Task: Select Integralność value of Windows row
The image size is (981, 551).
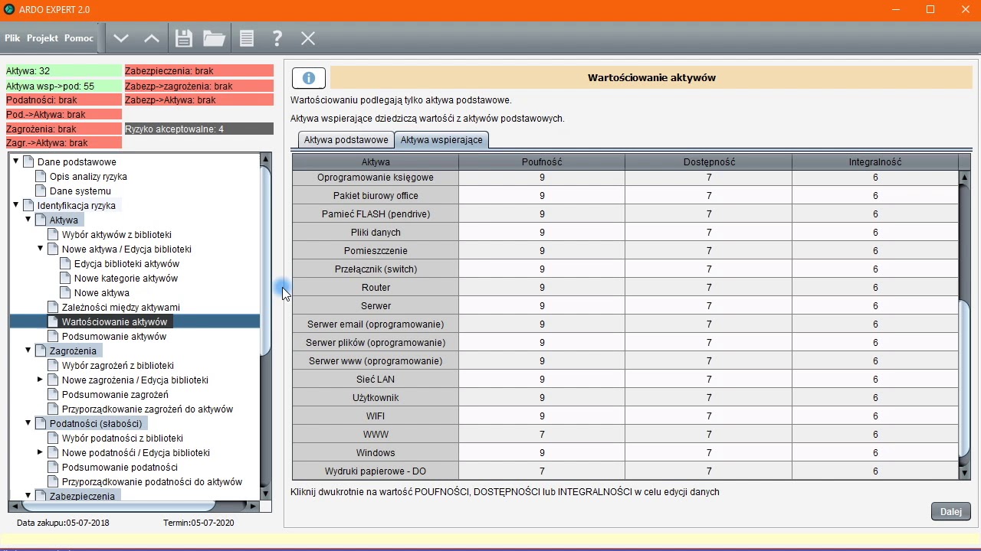Action: (875, 452)
